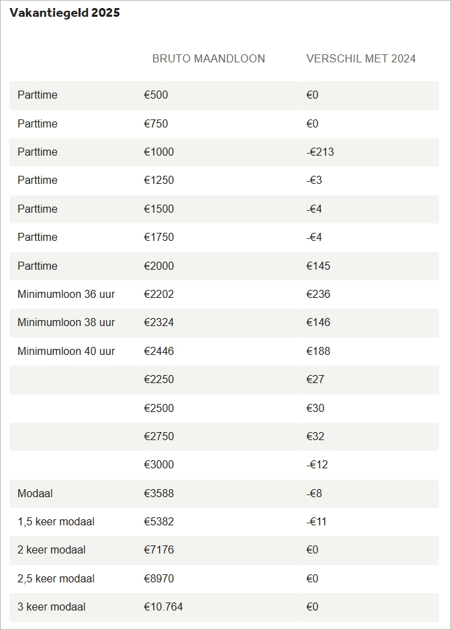Click the -€12 difference value

pos(317,465)
